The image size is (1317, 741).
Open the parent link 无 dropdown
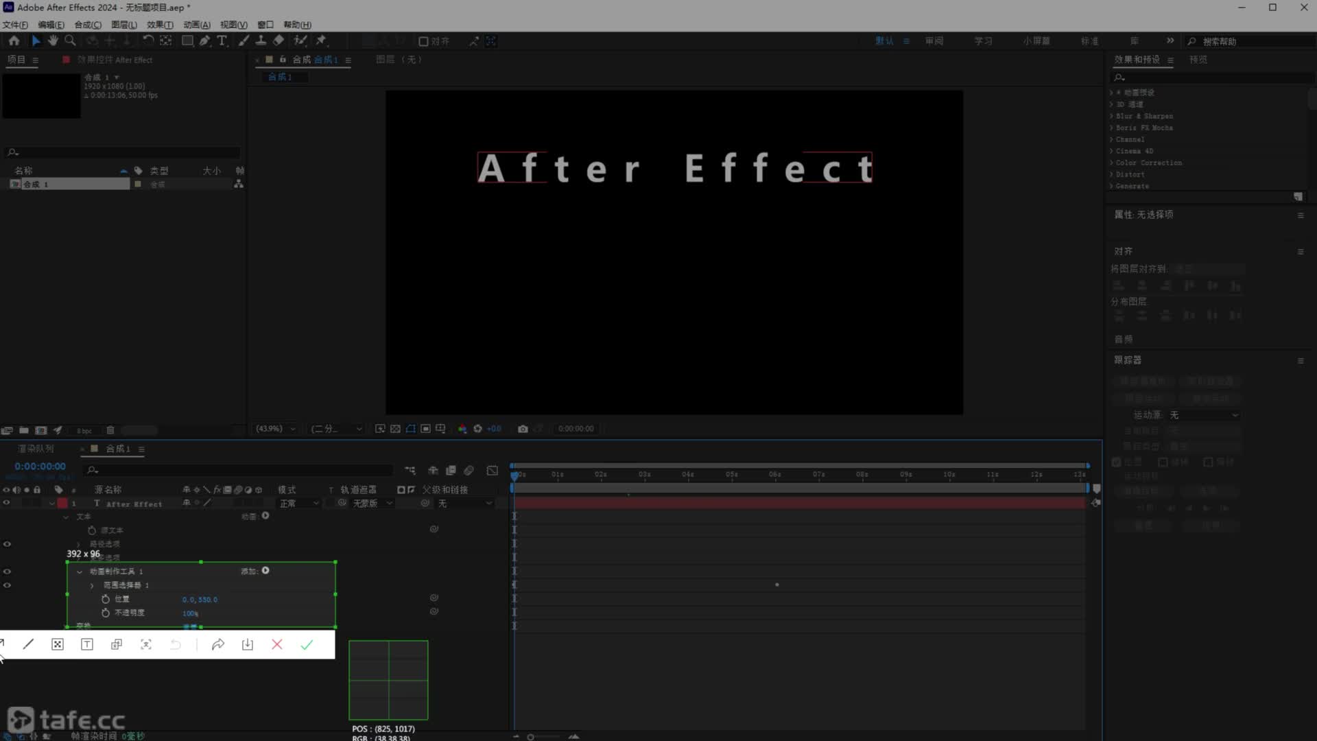pos(465,503)
